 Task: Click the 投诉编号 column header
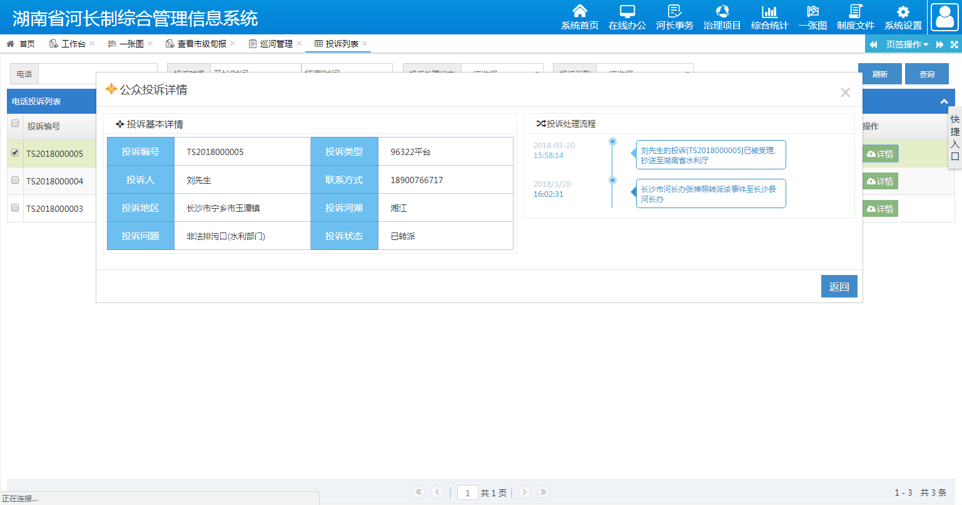coord(44,126)
